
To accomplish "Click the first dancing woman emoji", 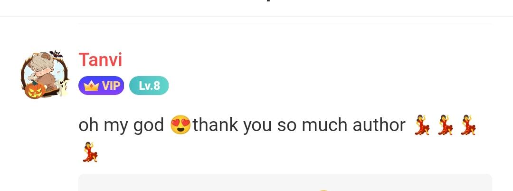I will [x=422, y=125].
